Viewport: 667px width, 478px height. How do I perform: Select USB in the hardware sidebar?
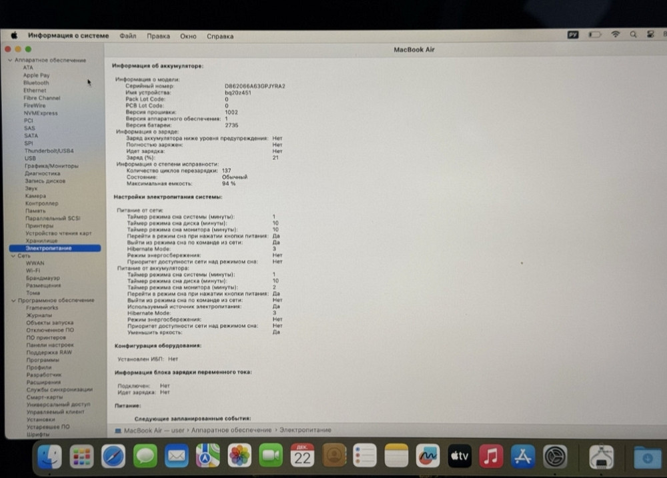(x=29, y=158)
